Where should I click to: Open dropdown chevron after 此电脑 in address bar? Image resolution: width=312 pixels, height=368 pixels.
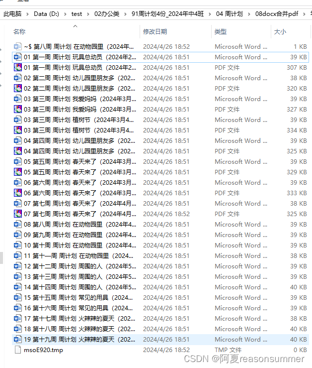28,14
